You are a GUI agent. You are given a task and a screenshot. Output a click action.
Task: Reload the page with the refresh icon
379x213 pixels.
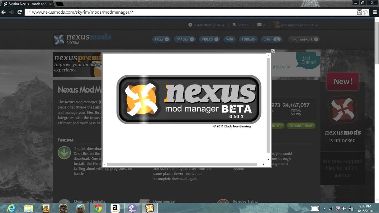click(x=20, y=12)
